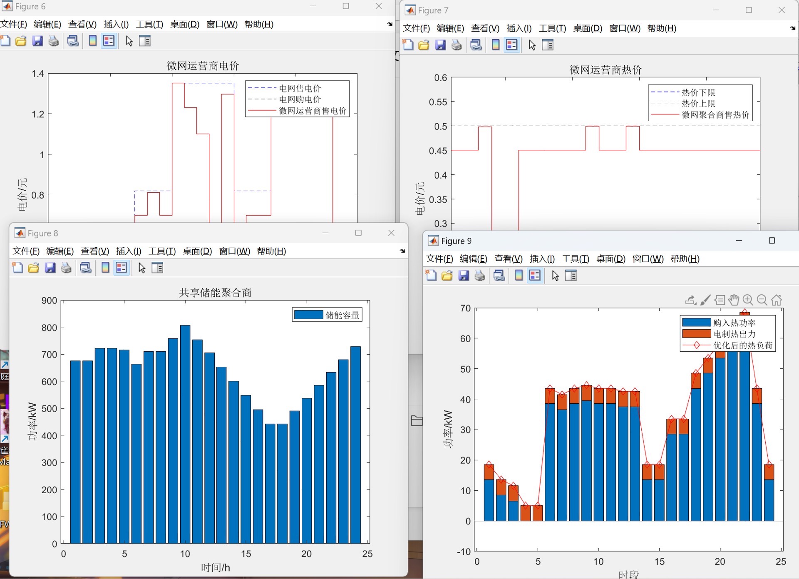This screenshot has width=799, height=579.
Task: Toggle Insert Colorbar in Figure 7 toolbar
Action: tap(496, 45)
